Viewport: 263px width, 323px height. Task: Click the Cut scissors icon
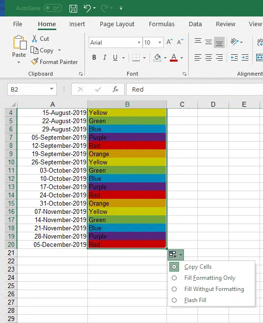pos(34,38)
